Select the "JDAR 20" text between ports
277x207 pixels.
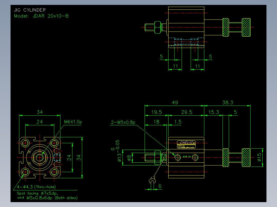[187, 157]
